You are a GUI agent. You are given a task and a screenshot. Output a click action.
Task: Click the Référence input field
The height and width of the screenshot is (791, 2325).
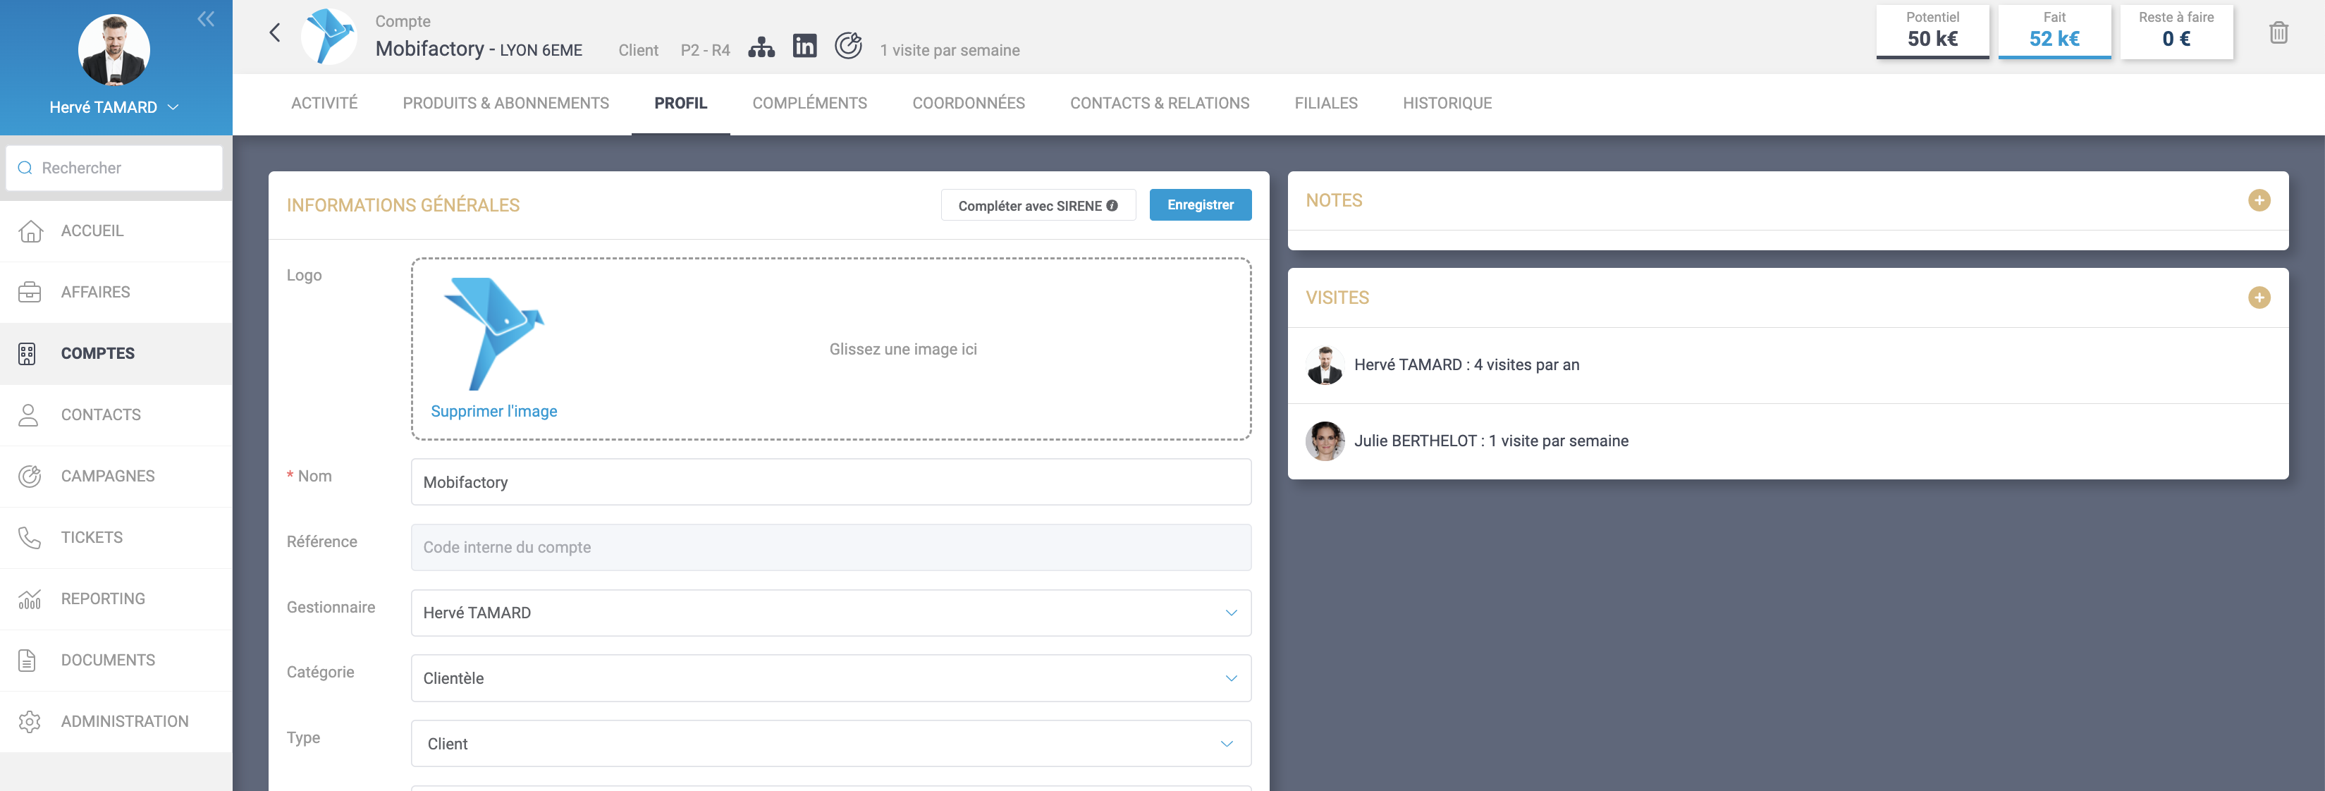pos(830,547)
